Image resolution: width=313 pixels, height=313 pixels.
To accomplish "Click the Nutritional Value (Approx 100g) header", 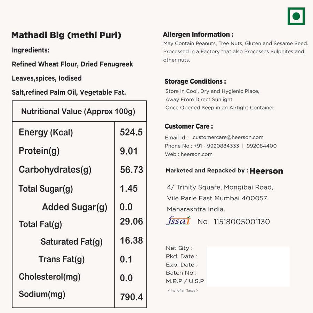I will pyautogui.click(x=78, y=111).
